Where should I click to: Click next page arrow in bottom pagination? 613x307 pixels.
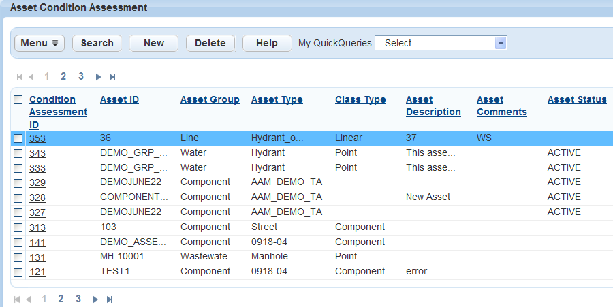[x=96, y=299]
